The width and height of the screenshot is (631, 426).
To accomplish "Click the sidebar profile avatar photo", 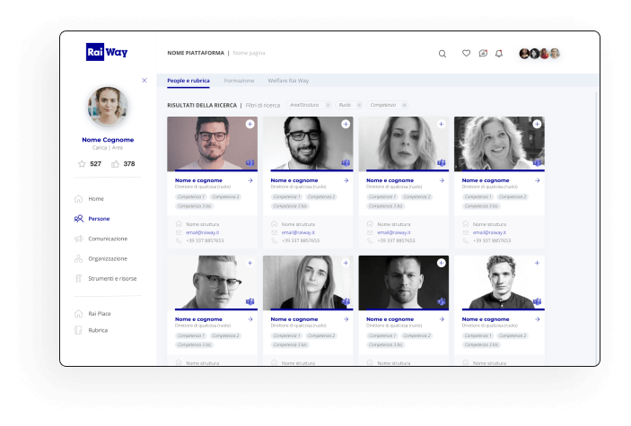I will click(107, 108).
